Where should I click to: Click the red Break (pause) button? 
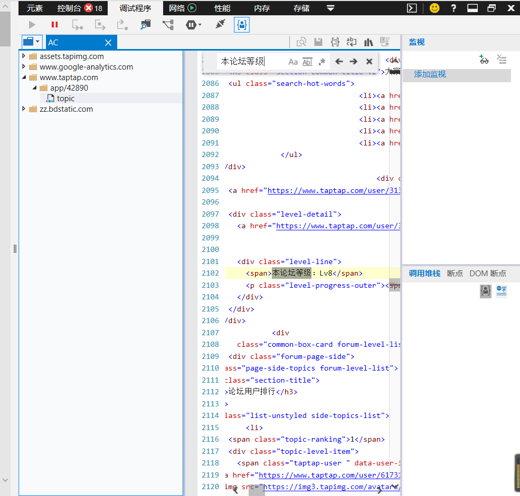(x=55, y=25)
